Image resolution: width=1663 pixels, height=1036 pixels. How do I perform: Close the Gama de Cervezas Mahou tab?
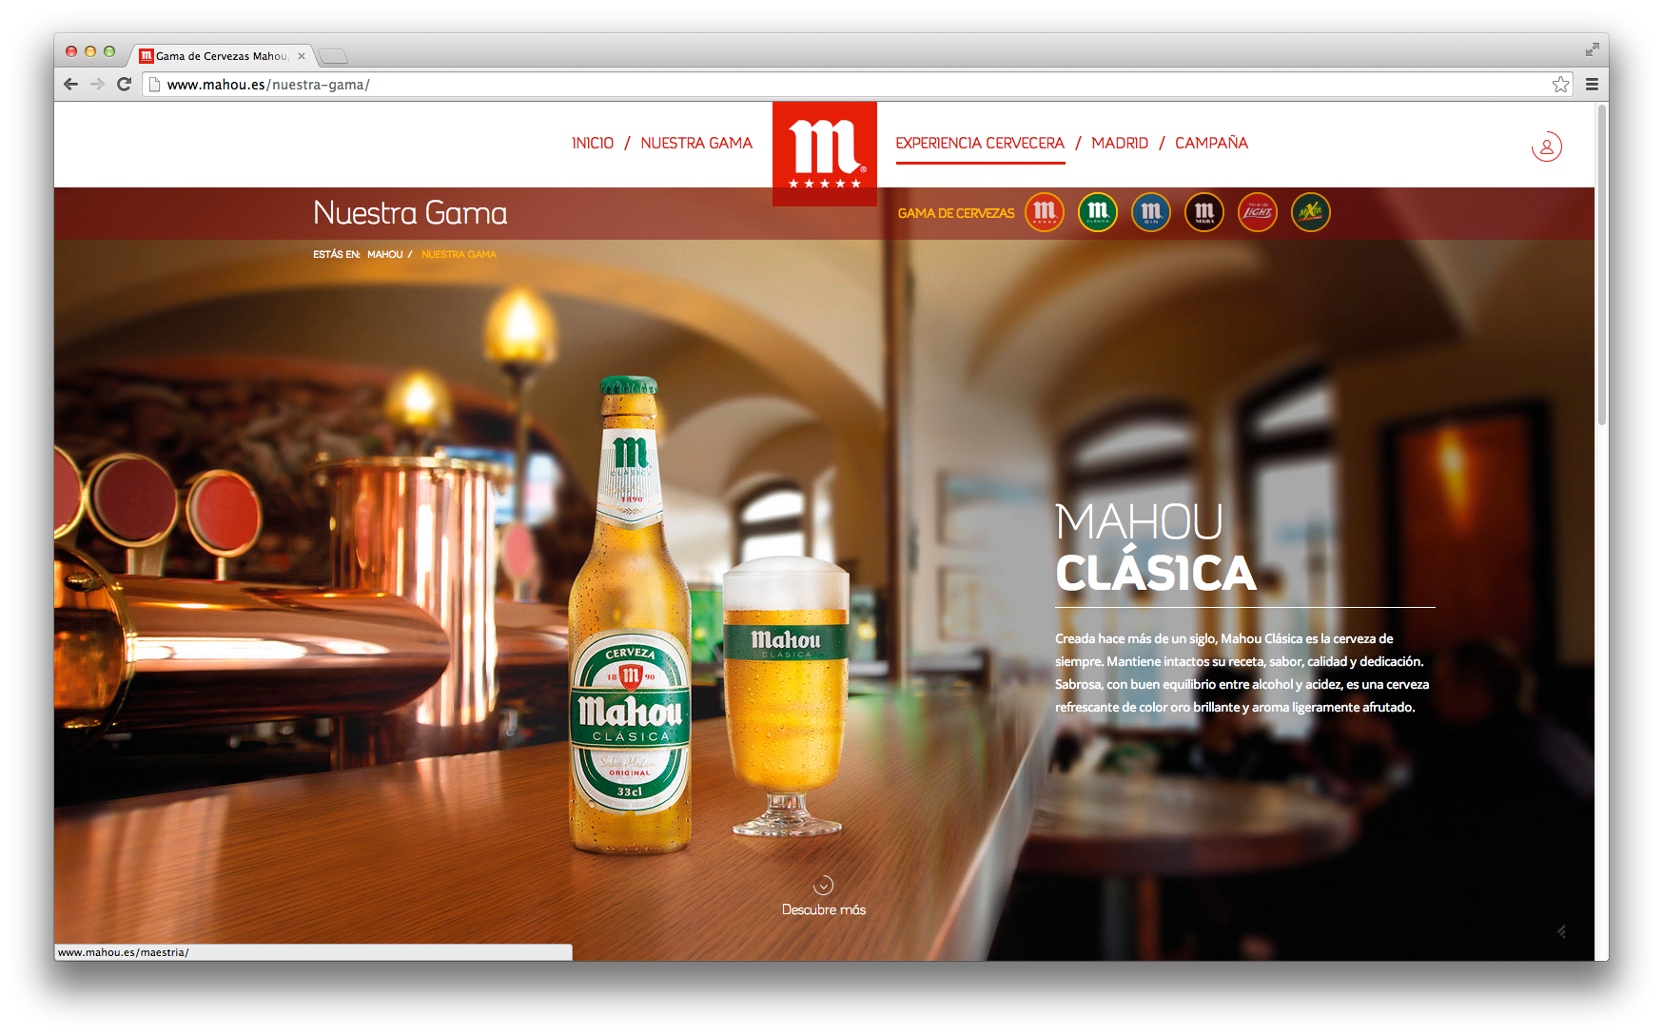pos(302,56)
